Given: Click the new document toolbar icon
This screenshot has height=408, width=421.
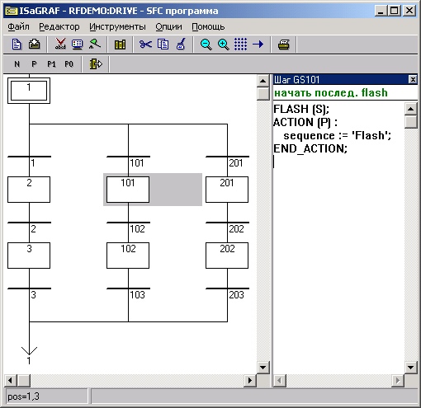Looking at the screenshot, I should (x=17, y=45).
